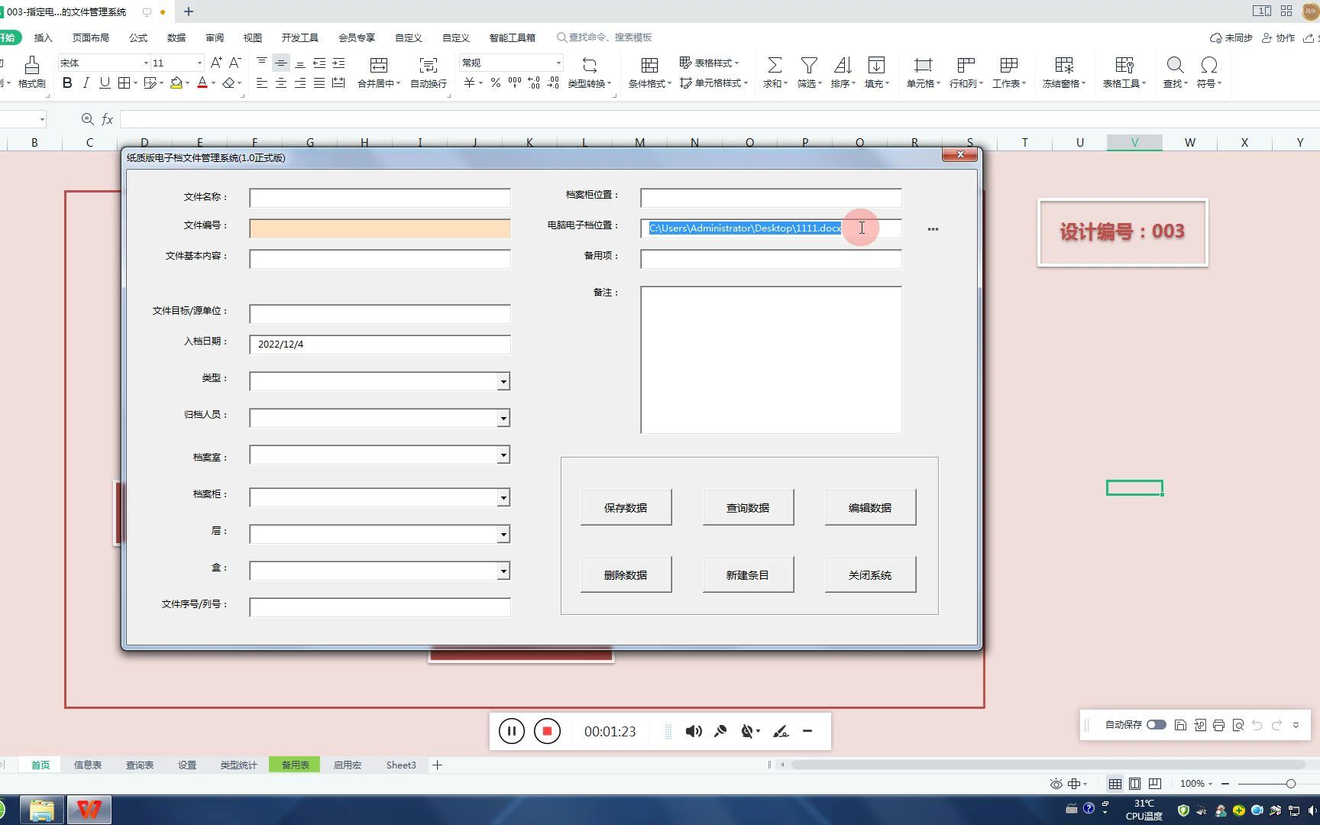Click the 文件名称 input field
Screen dimensions: 1320x825
click(380, 198)
